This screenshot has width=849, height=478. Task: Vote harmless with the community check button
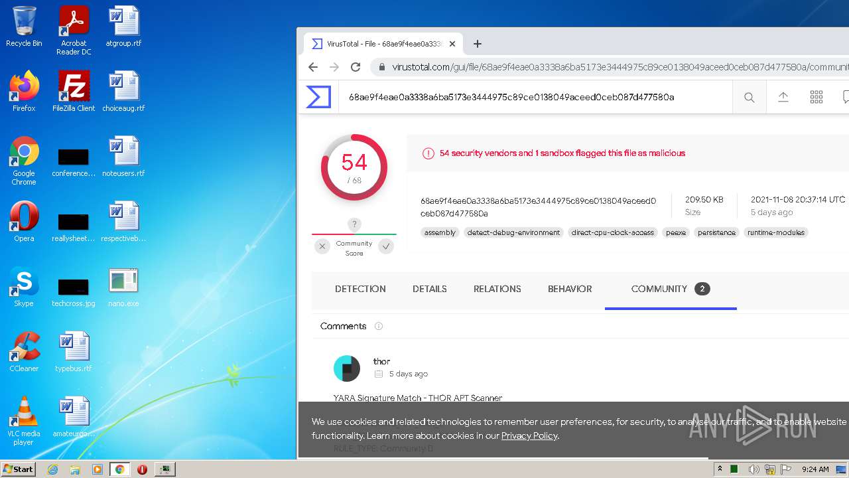(x=386, y=246)
